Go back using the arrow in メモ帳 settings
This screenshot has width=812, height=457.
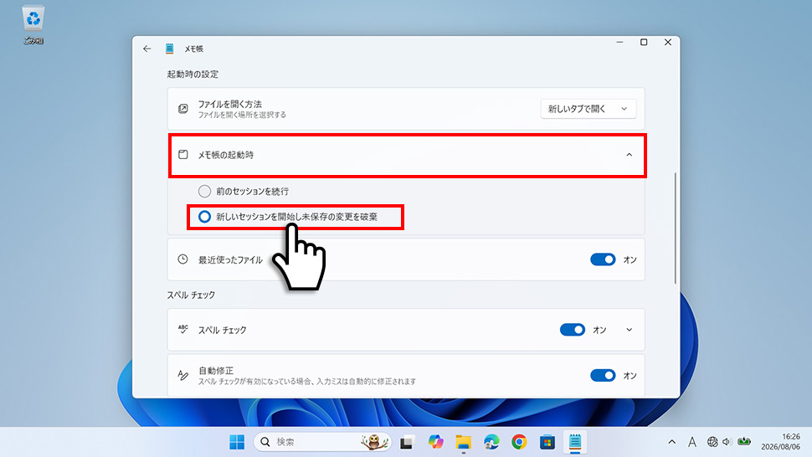(x=147, y=49)
